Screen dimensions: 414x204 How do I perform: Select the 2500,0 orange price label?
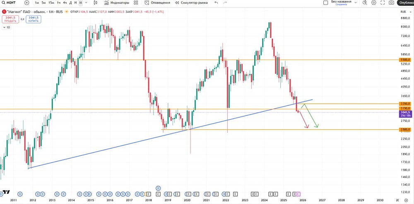406,129
